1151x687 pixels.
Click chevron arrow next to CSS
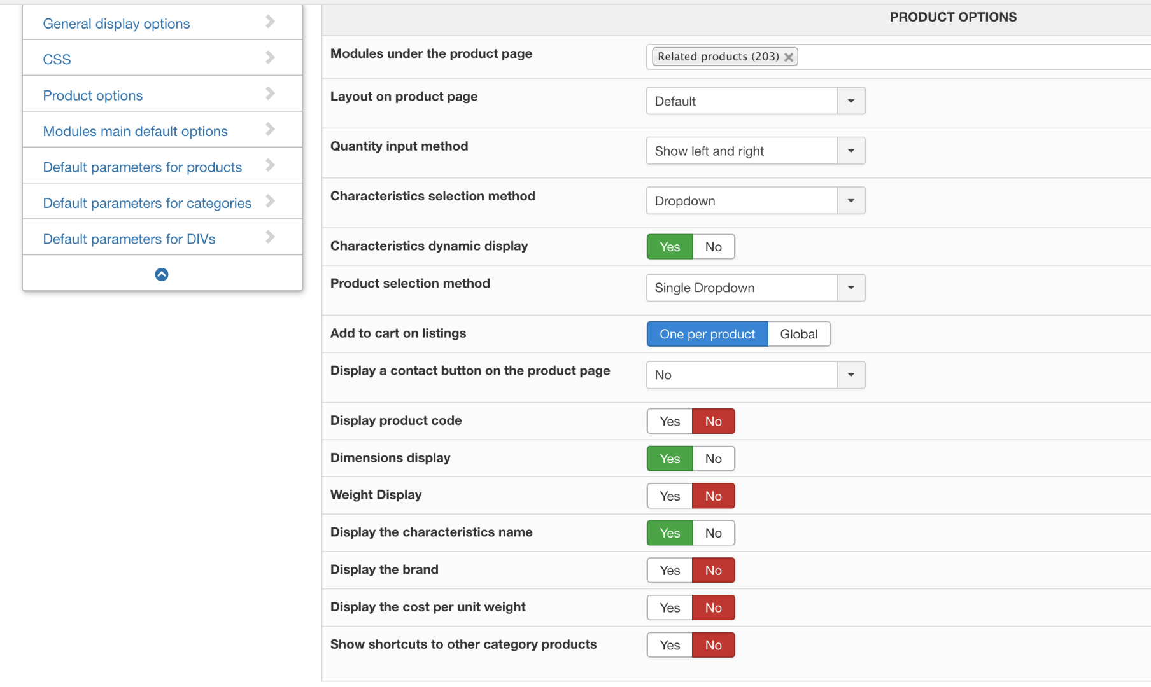click(x=270, y=58)
